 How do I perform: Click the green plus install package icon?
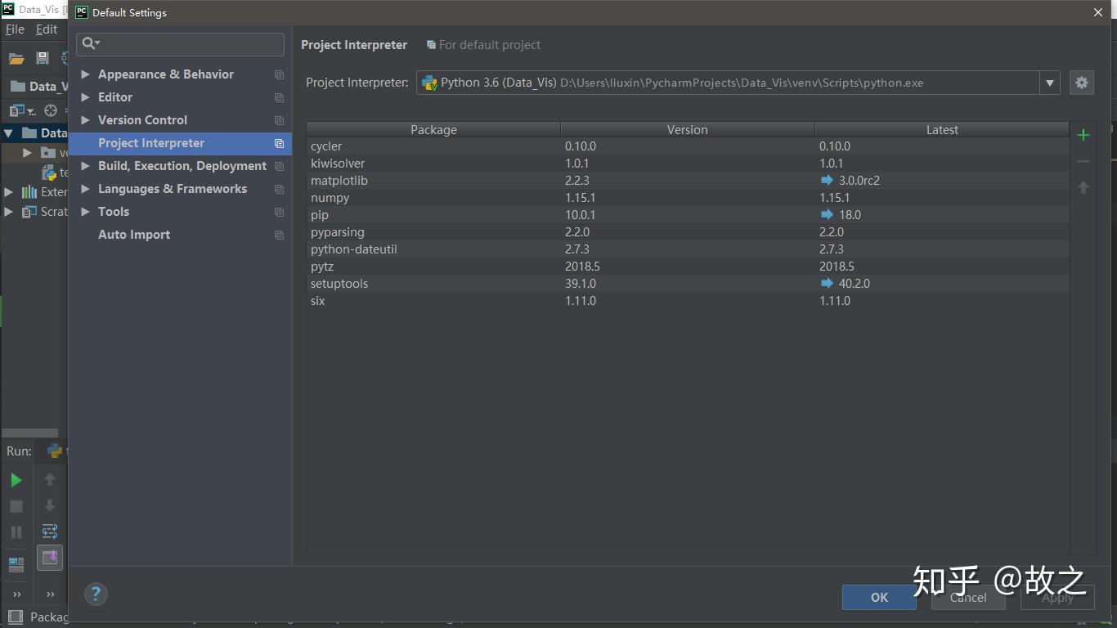1083,136
